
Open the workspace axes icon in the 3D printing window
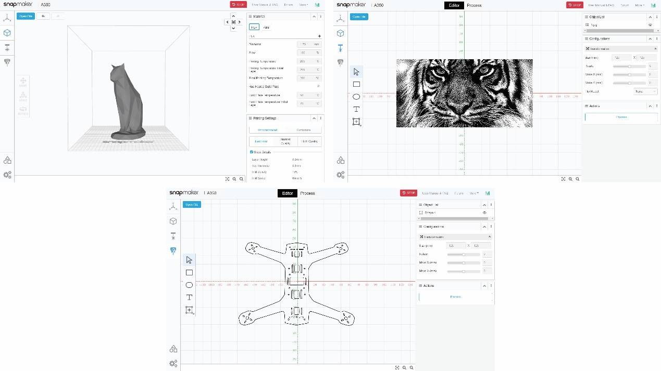[7, 18]
